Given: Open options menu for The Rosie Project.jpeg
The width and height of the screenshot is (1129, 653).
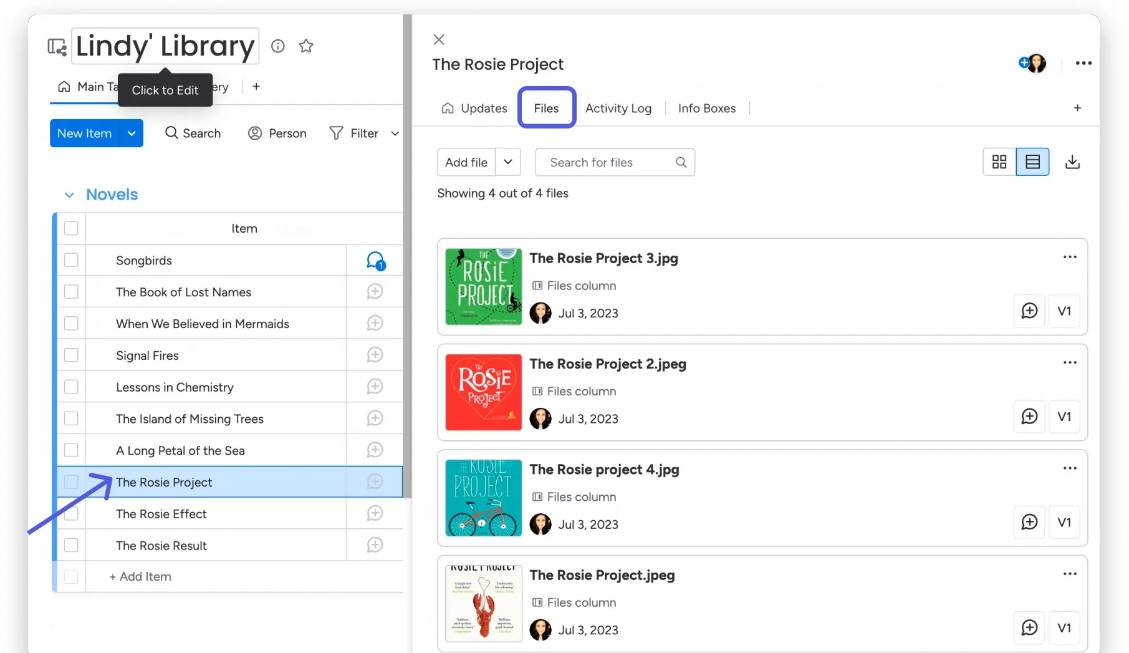Looking at the screenshot, I should coord(1070,574).
